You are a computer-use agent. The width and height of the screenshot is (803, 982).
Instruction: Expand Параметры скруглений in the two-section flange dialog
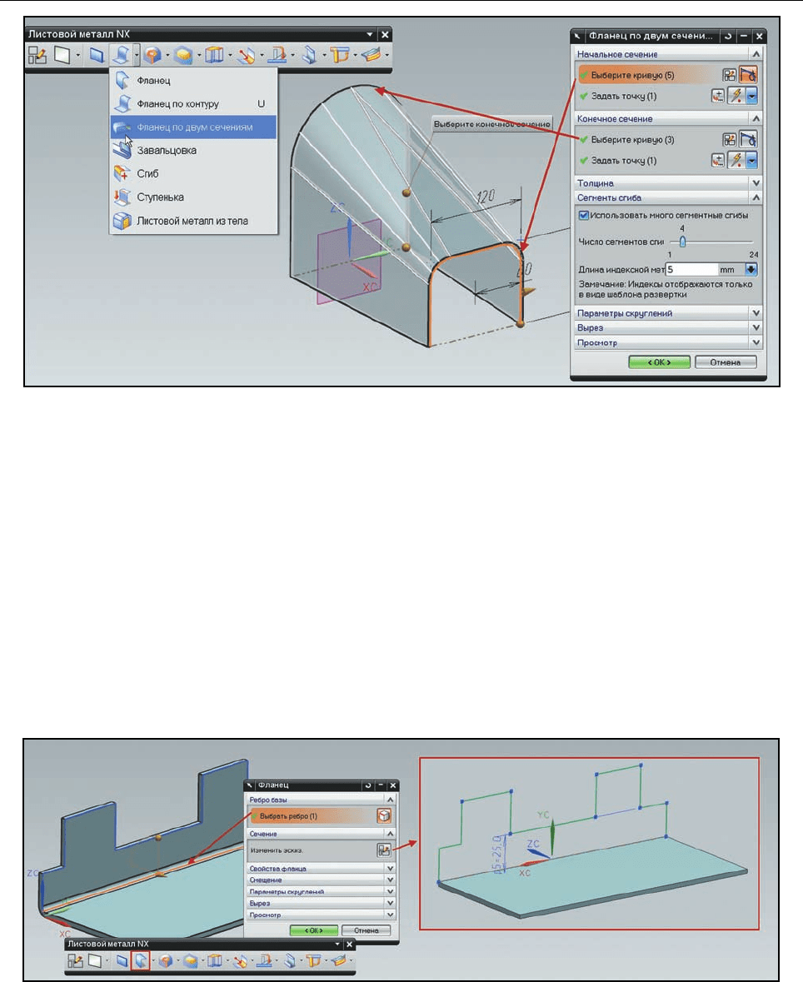756,313
